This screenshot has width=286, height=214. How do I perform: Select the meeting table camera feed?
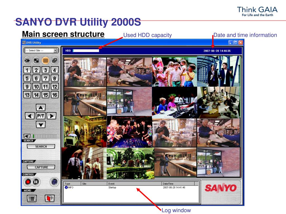219,102
